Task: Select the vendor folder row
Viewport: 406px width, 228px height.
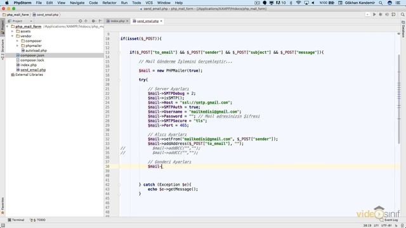Action: tap(55, 36)
